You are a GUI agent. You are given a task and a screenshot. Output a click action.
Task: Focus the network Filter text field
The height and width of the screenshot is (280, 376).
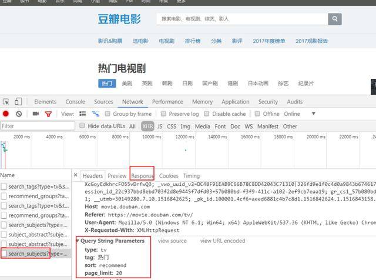tap(38, 126)
